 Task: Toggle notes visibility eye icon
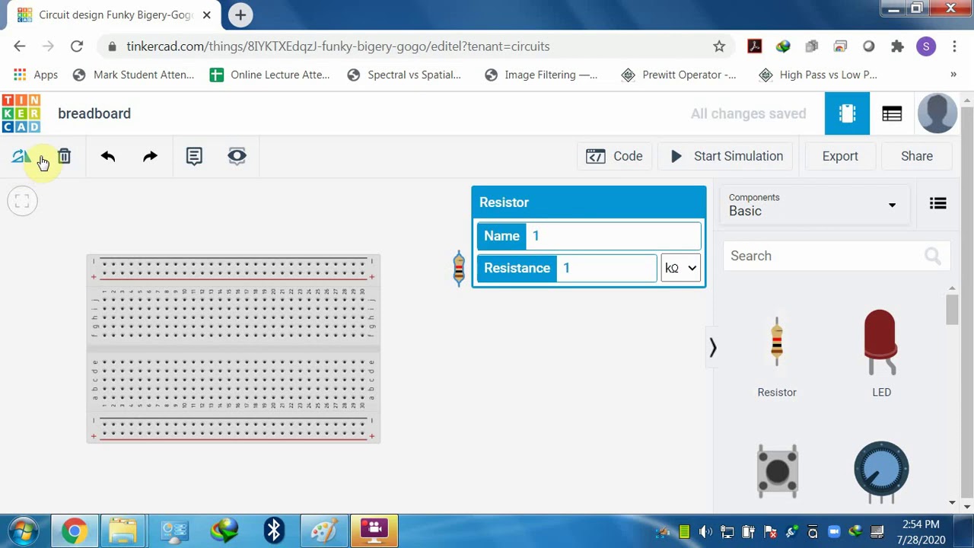[x=237, y=156]
